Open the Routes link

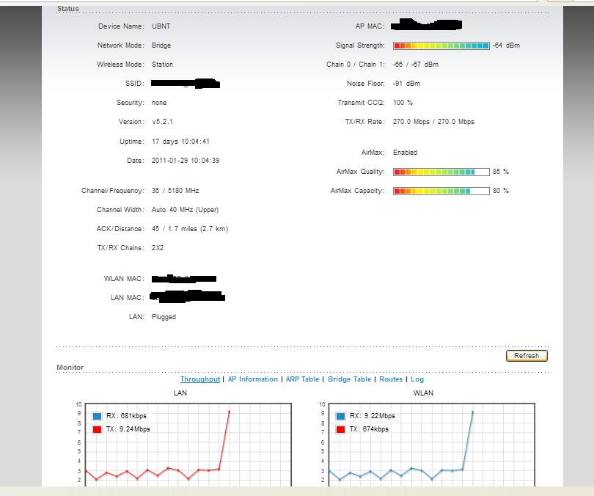pos(391,379)
